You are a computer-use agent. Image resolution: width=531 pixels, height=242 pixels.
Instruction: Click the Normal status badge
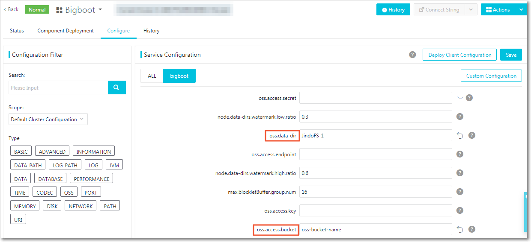tap(37, 9)
